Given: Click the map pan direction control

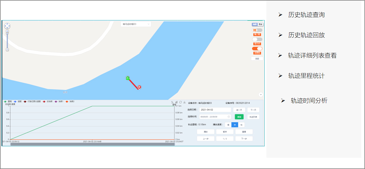Looking at the screenshot, I should (x=7, y=26).
